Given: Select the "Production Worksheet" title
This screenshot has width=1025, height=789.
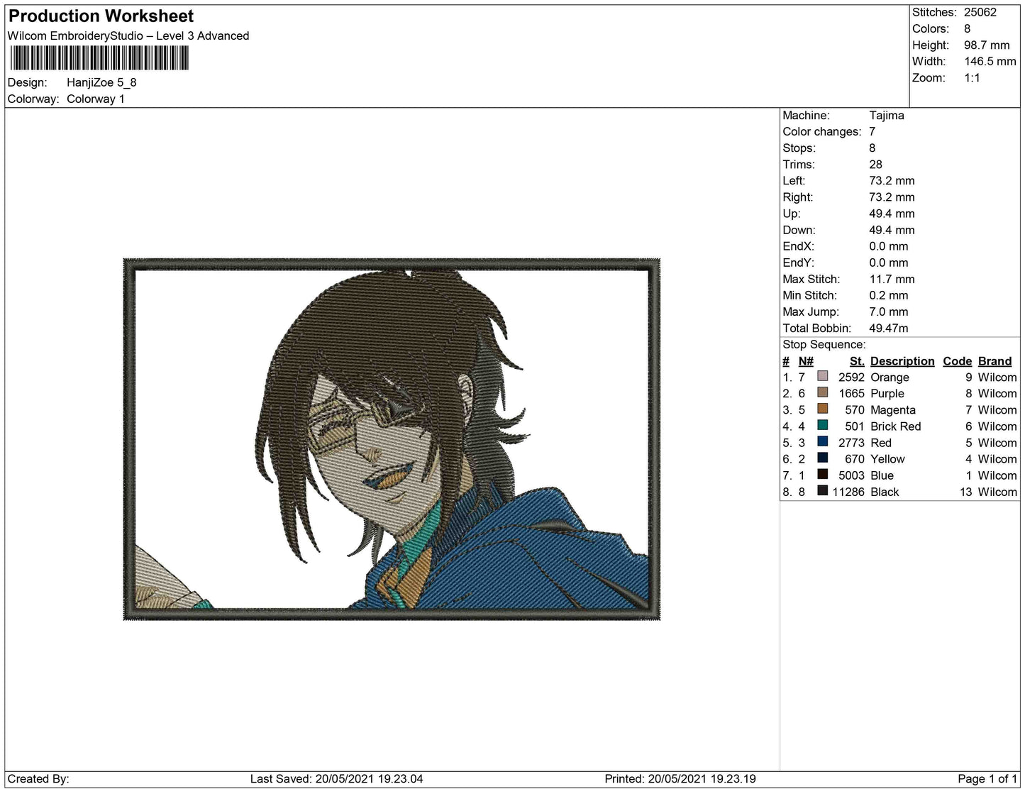Looking at the screenshot, I should [101, 16].
